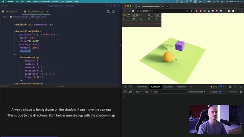Toggle VS Code secondary sidebar layout icon
The height and width of the screenshot is (137, 244).
[114, 6]
